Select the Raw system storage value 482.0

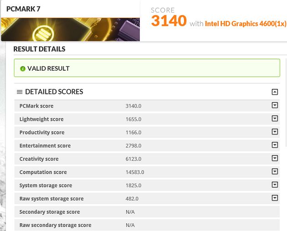click(132, 199)
